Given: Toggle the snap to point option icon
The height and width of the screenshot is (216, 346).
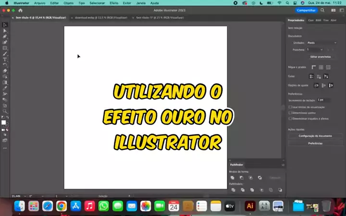Looking at the screenshot, I should [x=316, y=85].
